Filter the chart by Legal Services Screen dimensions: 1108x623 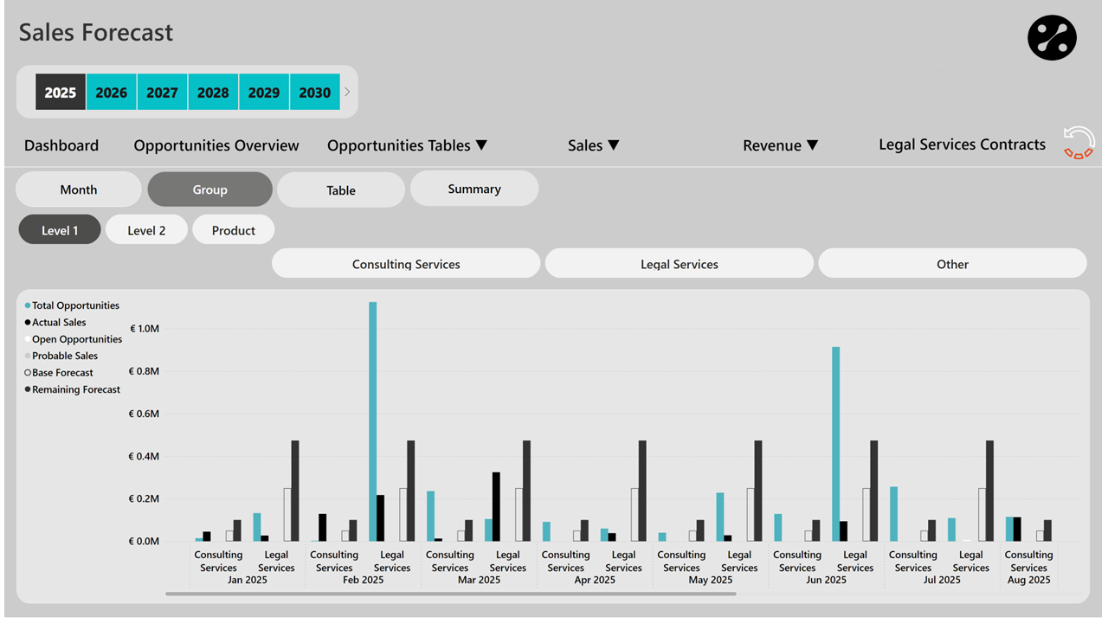(x=679, y=263)
